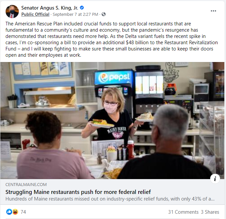Screen dimensions: 226x219
Task: Click the Pepsi dispenser in the photo
Action: click(x=114, y=83)
